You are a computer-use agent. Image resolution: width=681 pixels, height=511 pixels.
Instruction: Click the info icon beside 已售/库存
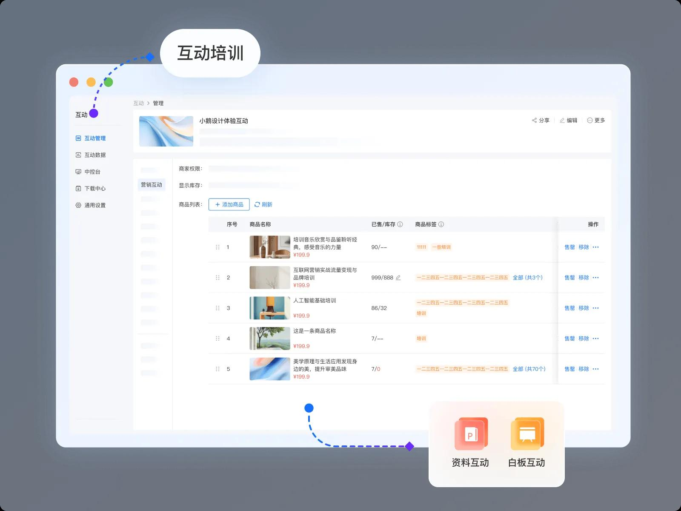coord(399,224)
